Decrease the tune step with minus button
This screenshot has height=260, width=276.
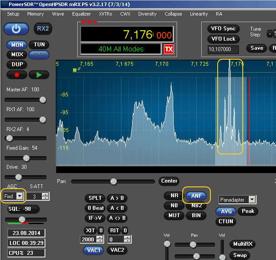270,34
